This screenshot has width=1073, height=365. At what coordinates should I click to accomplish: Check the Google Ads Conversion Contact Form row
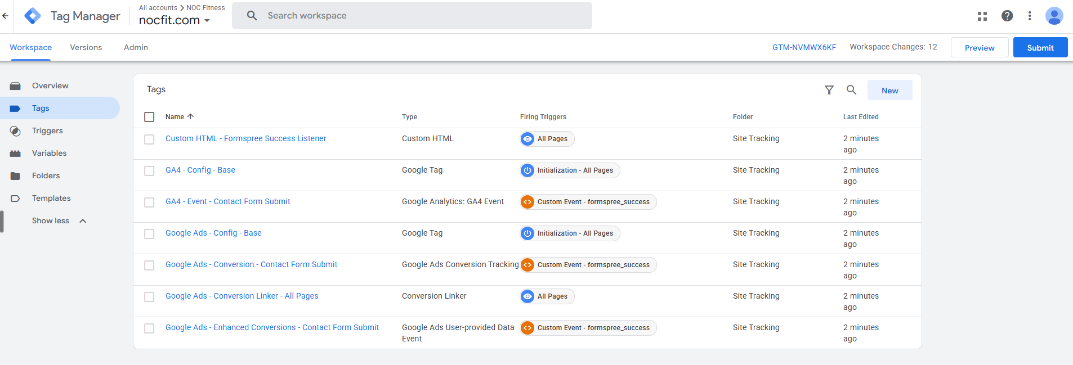tap(149, 265)
